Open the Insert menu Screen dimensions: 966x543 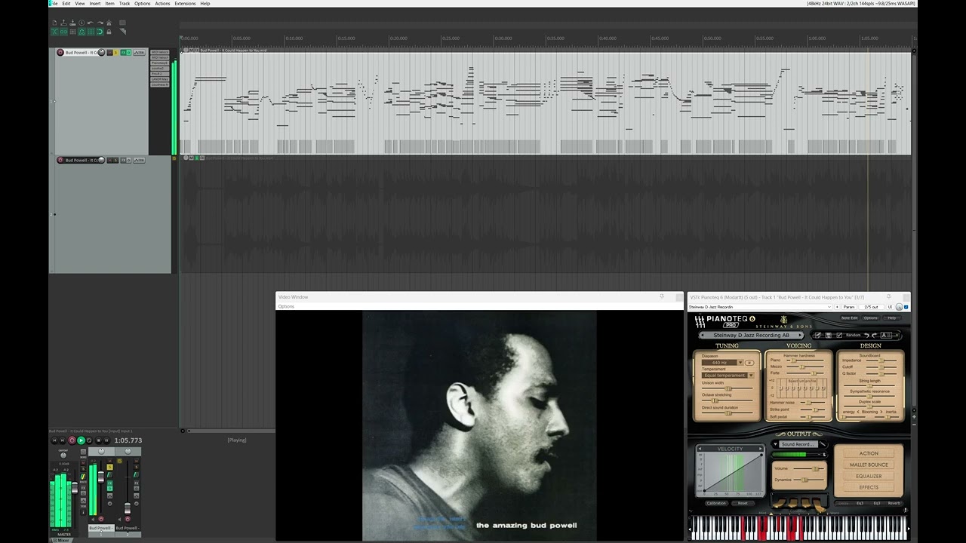95,4
